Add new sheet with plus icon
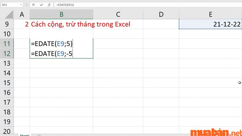The image size is (242, 136). click(x=39, y=135)
